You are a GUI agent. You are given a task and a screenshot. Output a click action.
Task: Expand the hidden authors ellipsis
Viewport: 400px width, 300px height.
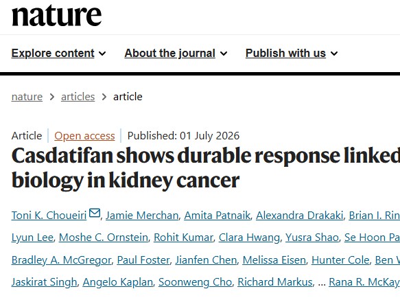pyautogui.click(x=322, y=282)
